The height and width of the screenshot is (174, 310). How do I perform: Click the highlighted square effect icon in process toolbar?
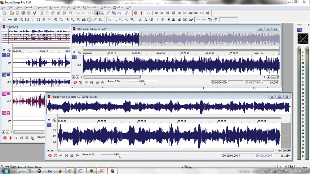click(x=90, y=20)
